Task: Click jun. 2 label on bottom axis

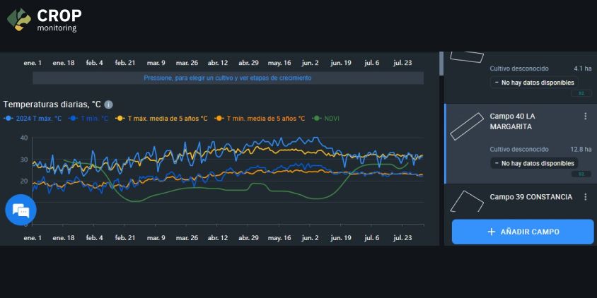Action: 311,238
